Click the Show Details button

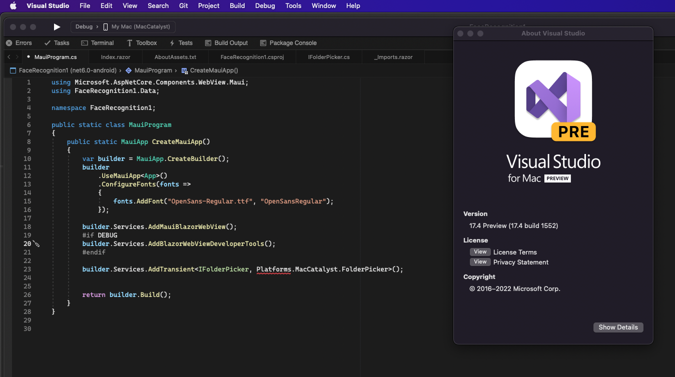(x=618, y=327)
